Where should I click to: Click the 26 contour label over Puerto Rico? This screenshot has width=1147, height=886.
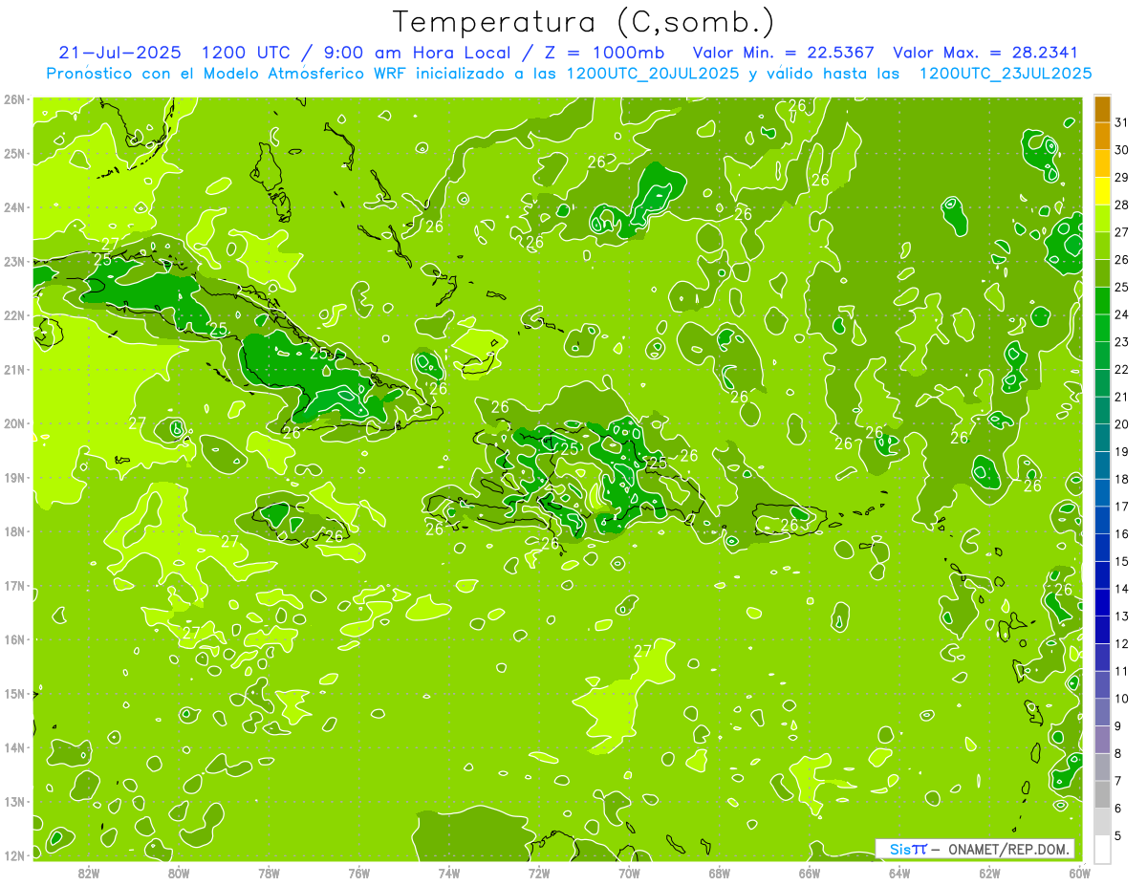790,525
